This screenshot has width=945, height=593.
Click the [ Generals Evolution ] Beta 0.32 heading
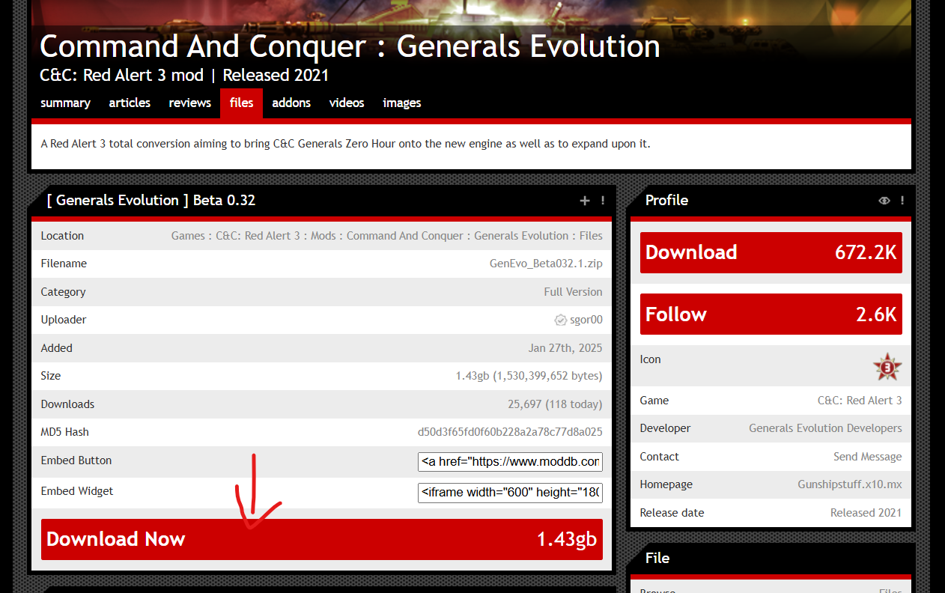coord(151,201)
